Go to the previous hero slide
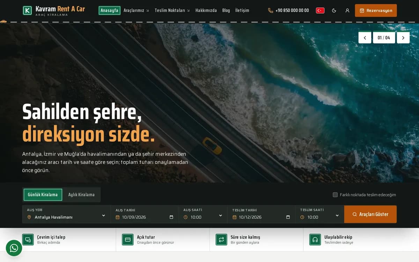The image size is (419, 262). coord(365,38)
